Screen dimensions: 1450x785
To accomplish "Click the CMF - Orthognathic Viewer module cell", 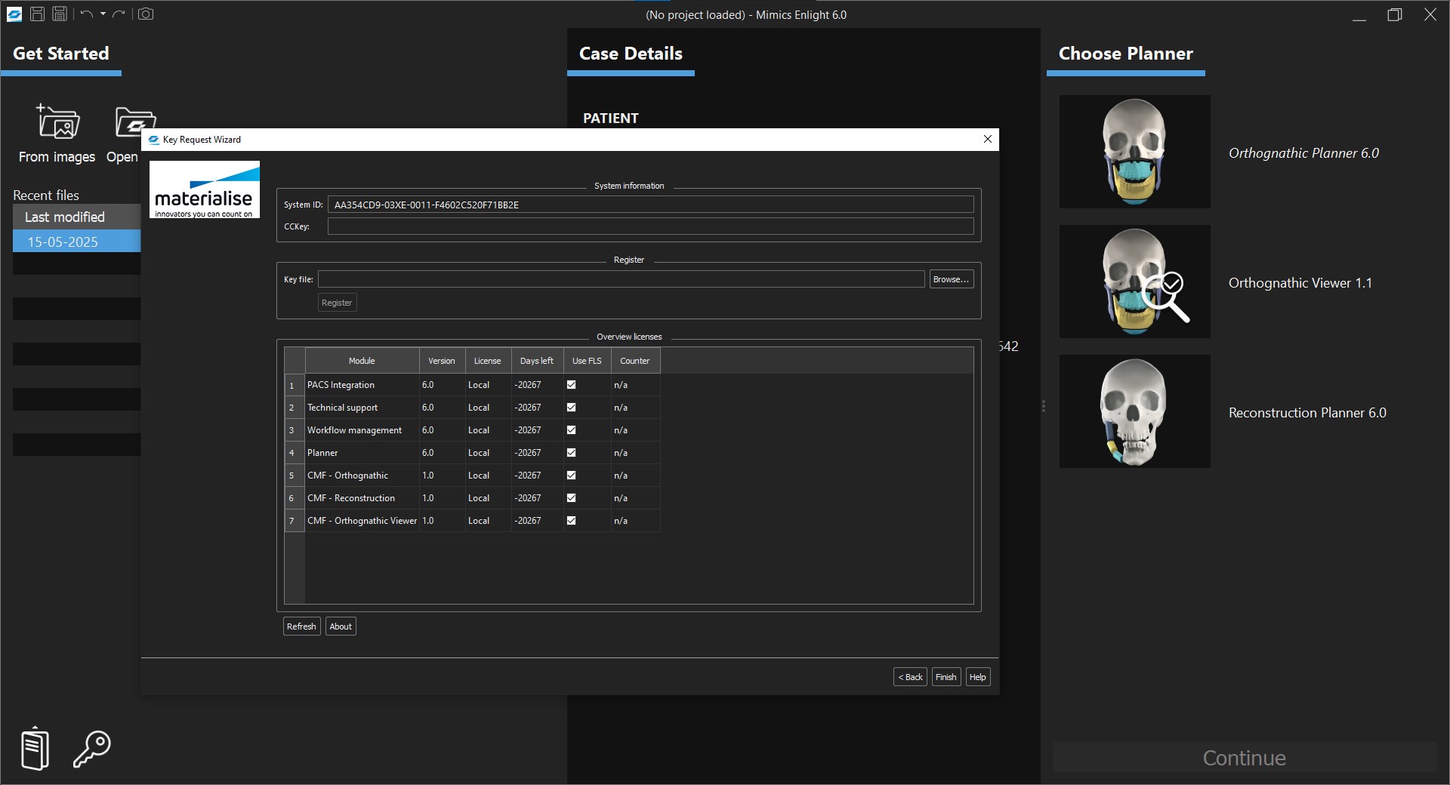I will pos(362,521).
